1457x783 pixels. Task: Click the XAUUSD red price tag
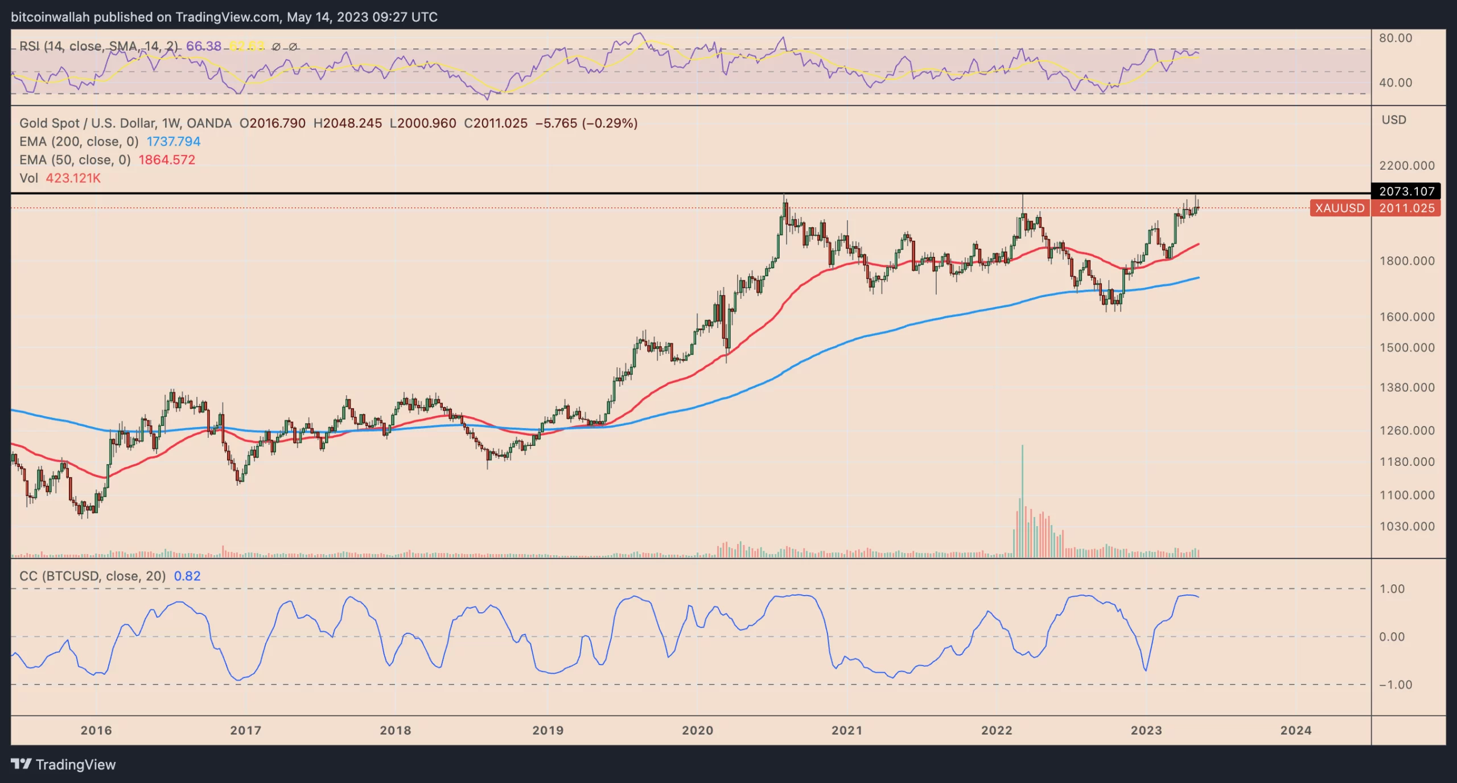[1339, 208]
